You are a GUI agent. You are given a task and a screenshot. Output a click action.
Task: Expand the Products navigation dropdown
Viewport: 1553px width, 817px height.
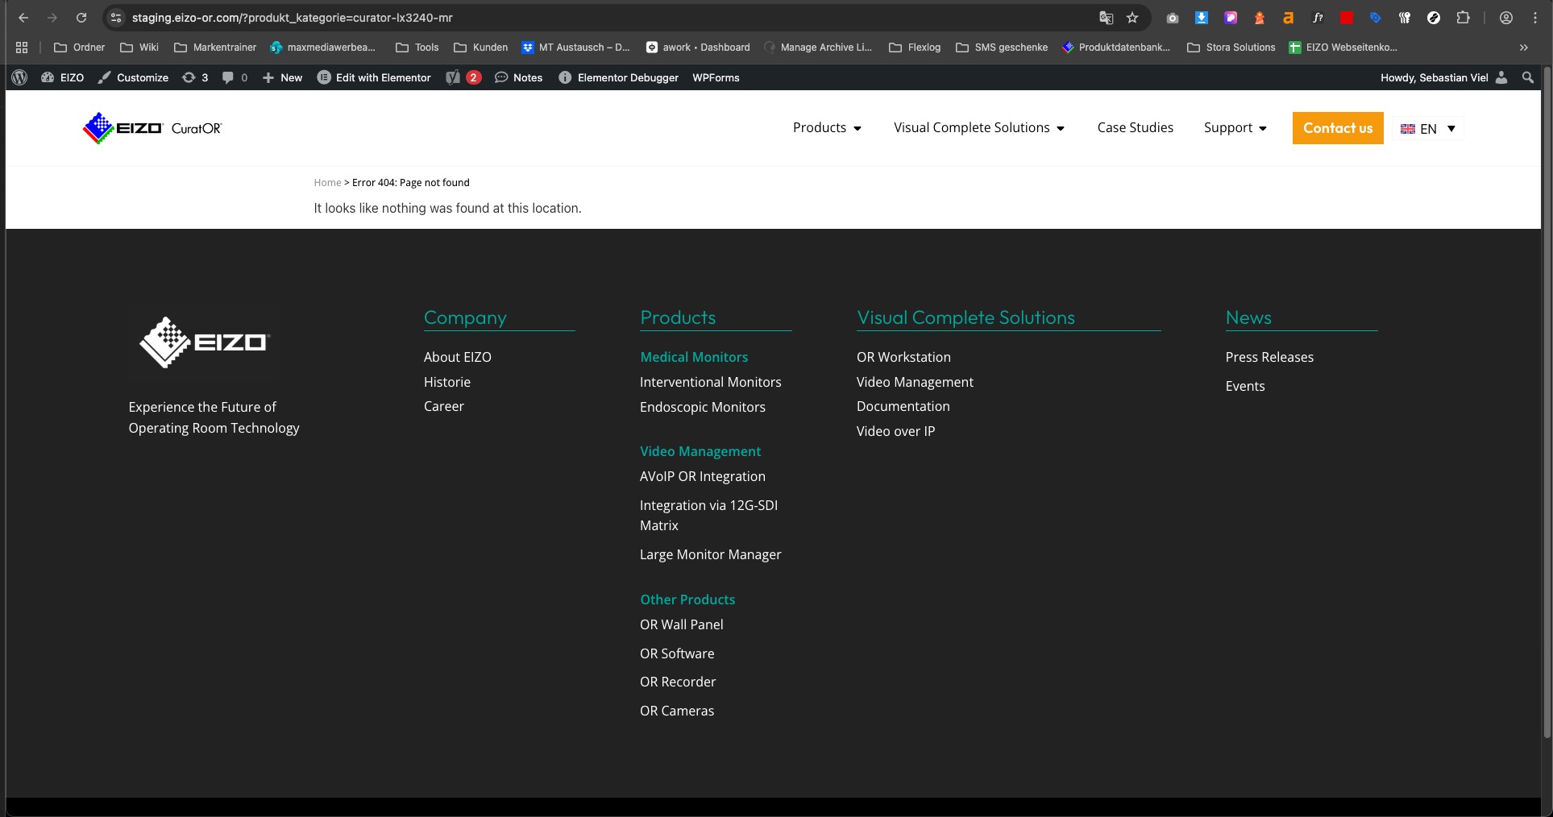click(x=827, y=128)
